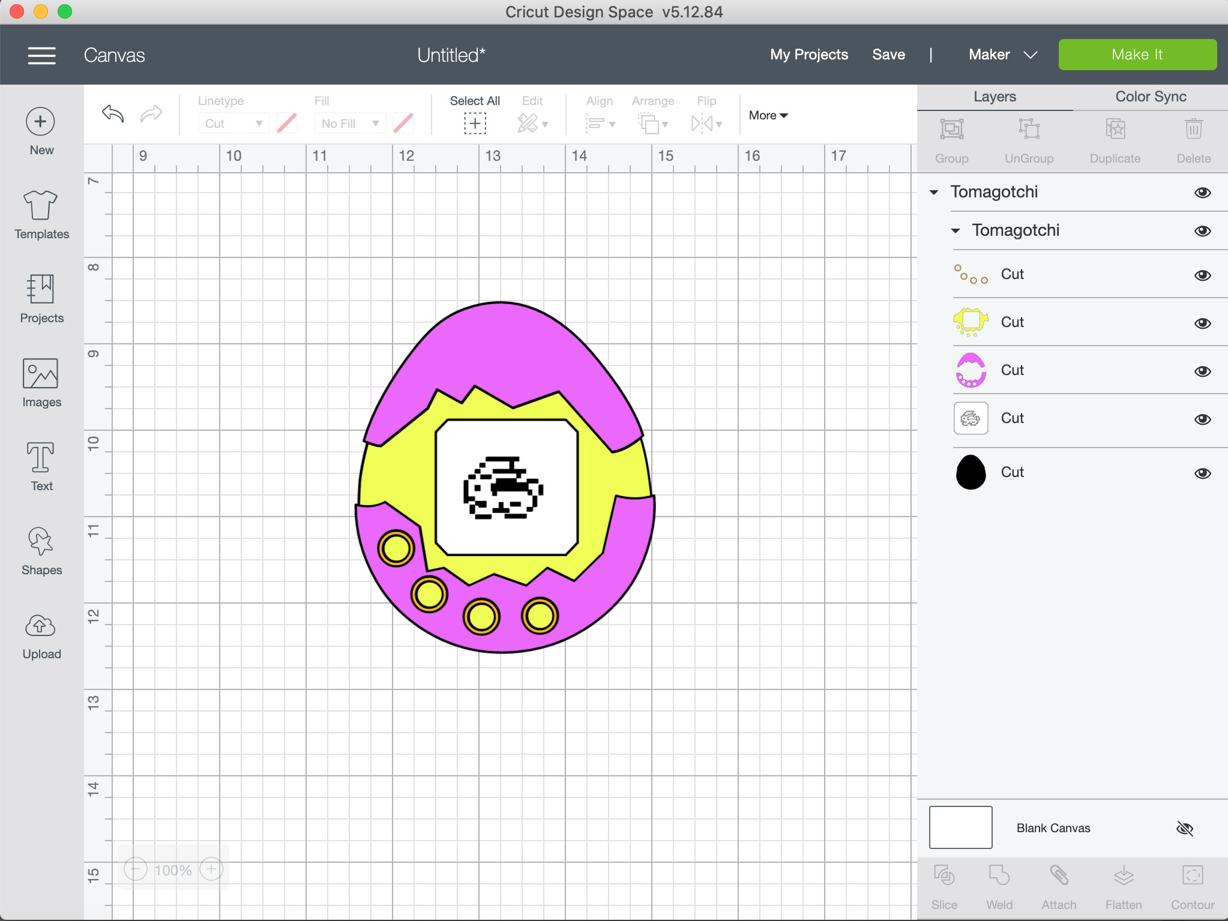
Task: Open the Shapes panel
Action: point(40,551)
